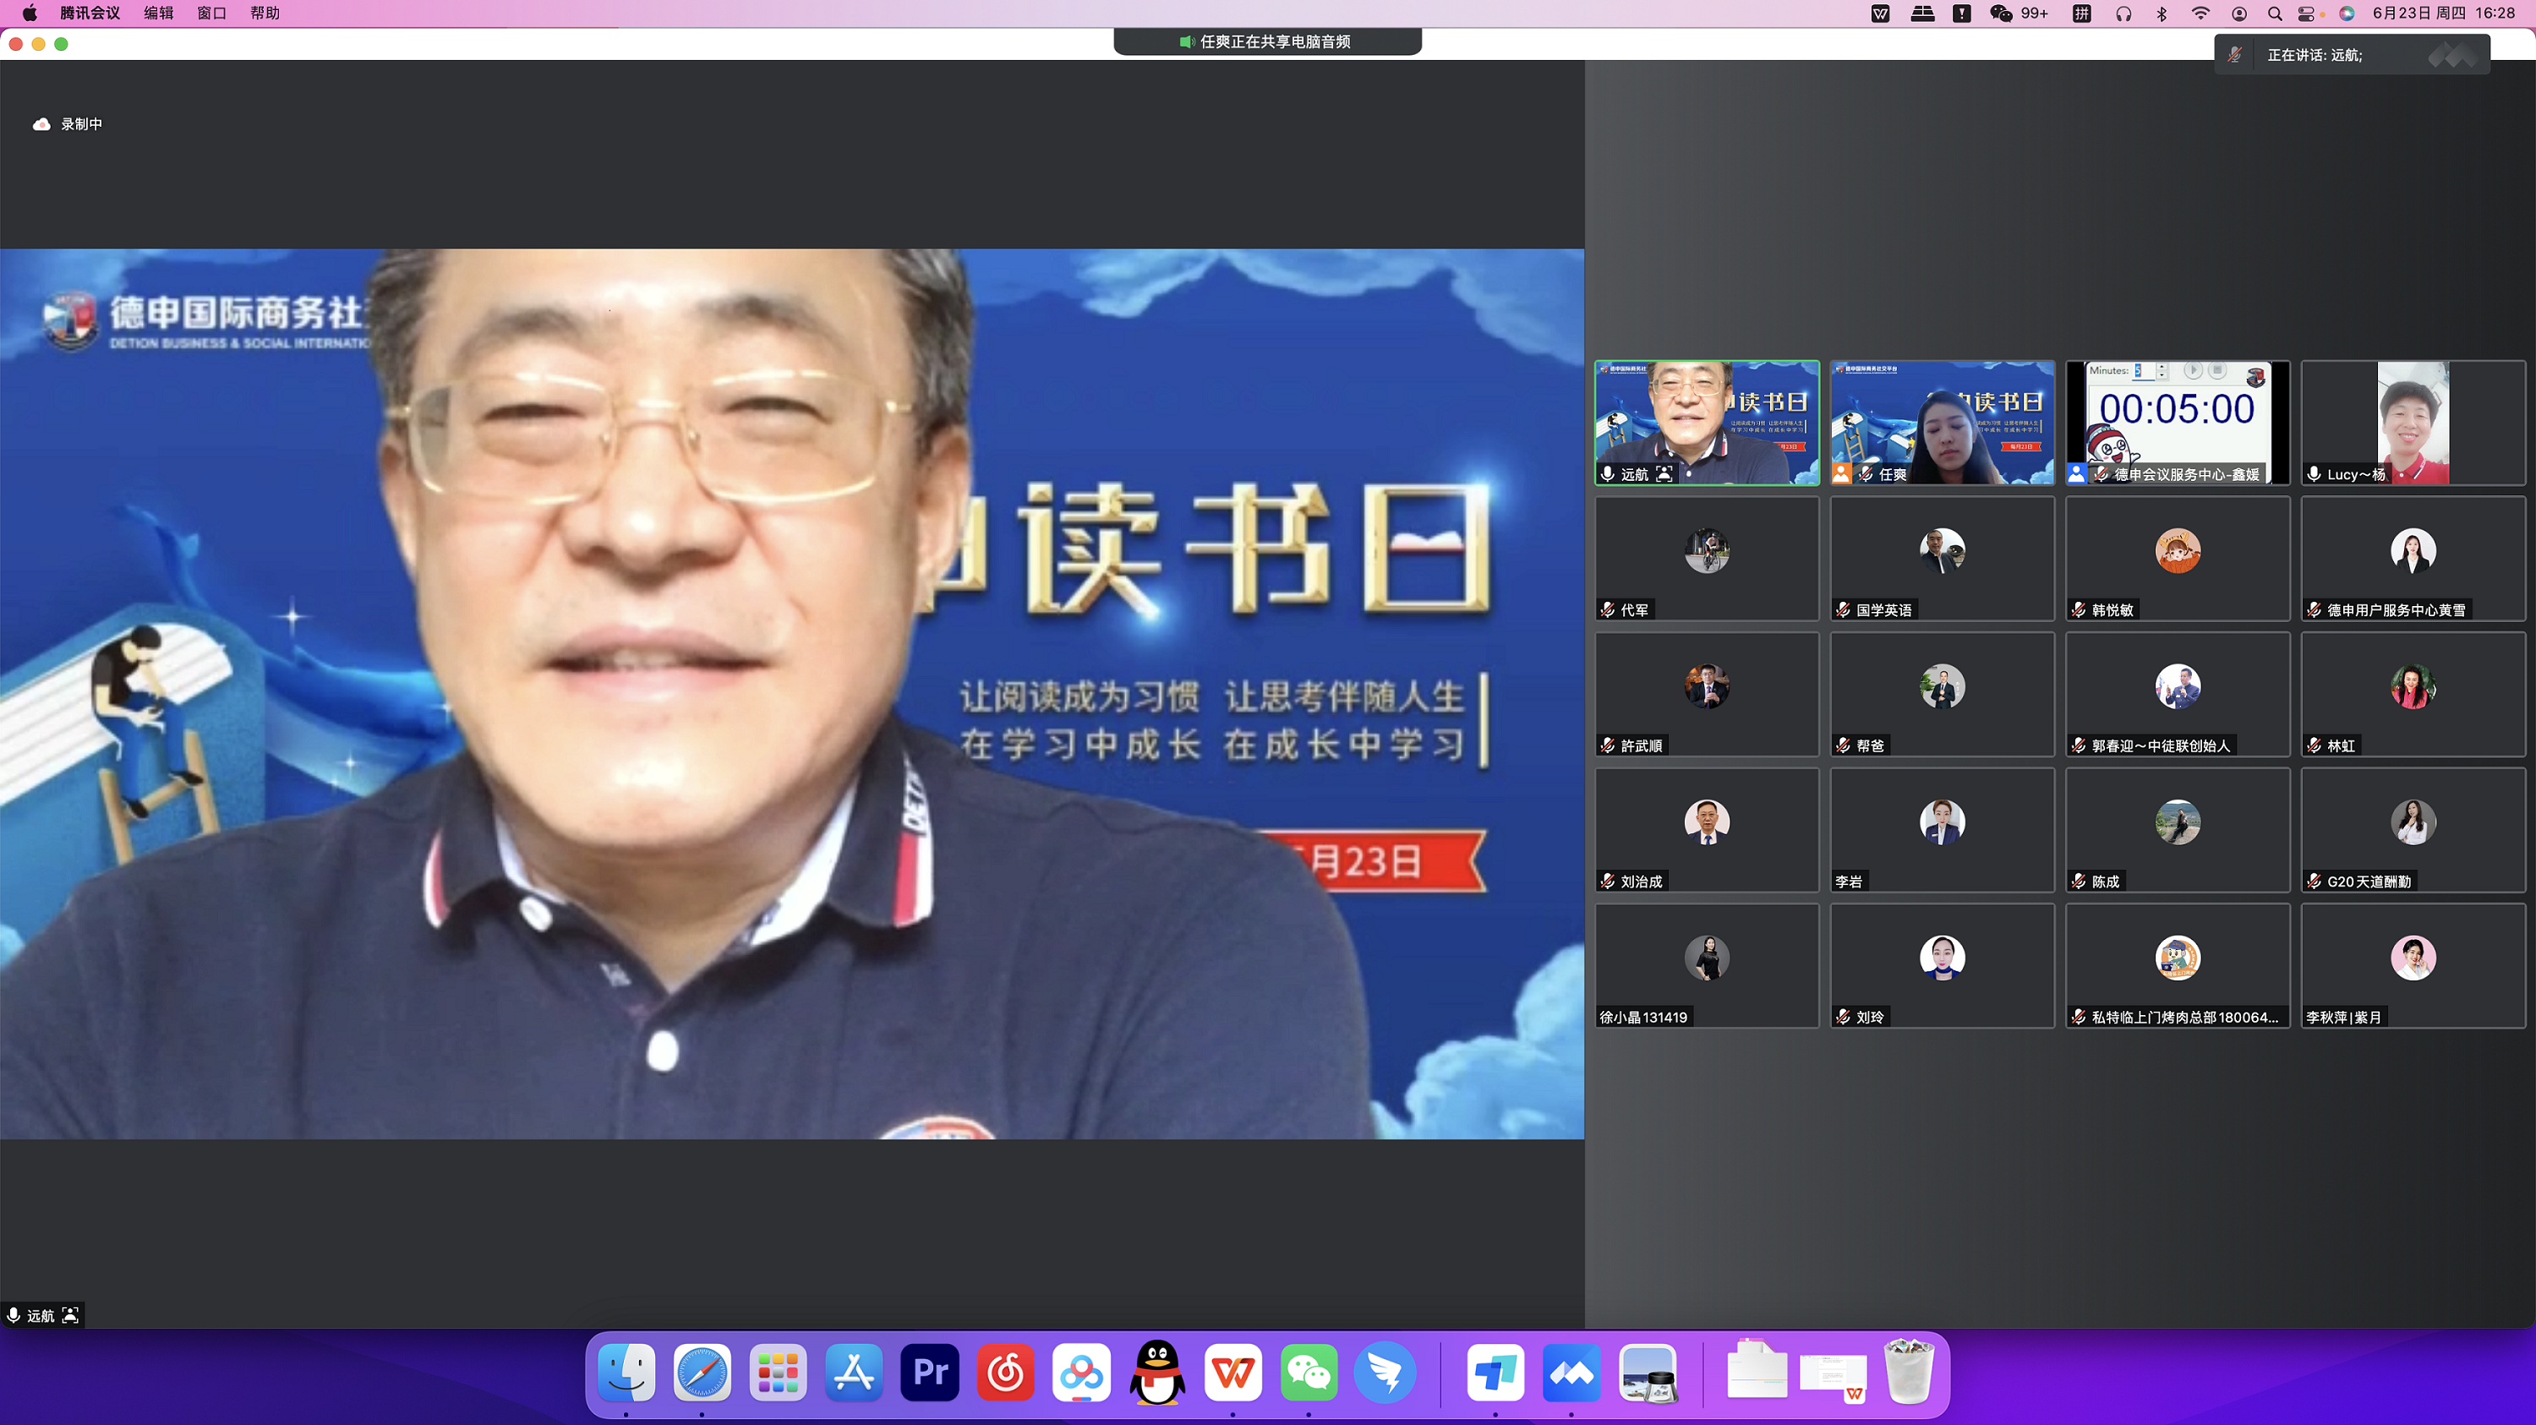
Task: Click the muted mic icon next to 刘玲
Action: (x=1843, y=1017)
